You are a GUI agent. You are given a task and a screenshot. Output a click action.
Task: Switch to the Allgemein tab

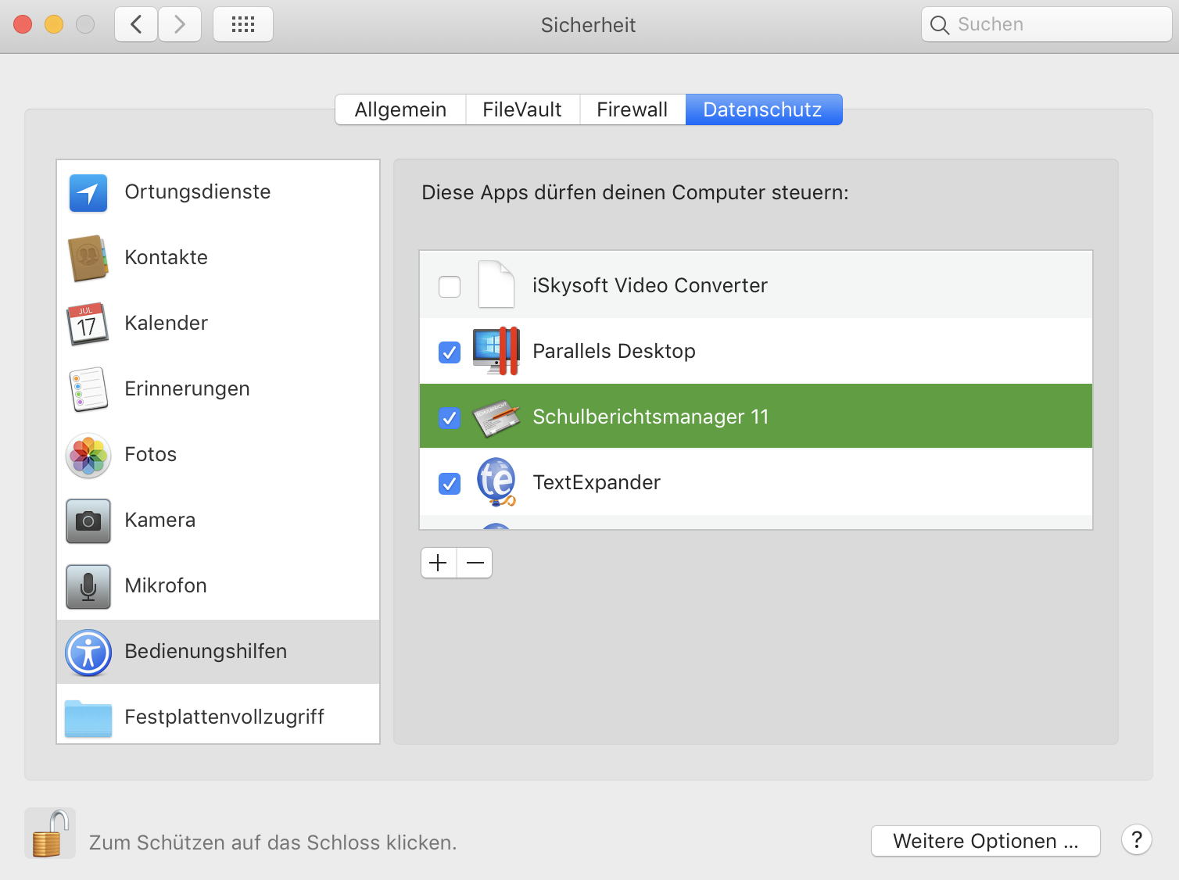[400, 109]
